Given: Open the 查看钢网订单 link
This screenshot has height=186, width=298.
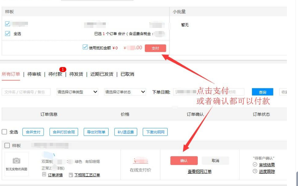Looking at the screenshot, I should click(x=199, y=171).
